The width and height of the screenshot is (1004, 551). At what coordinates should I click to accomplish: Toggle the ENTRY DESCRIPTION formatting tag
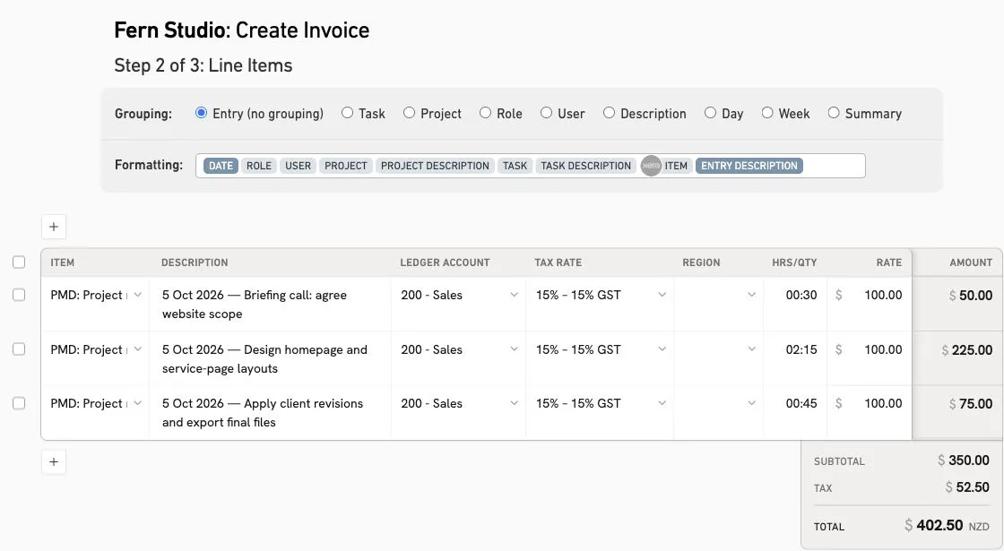tap(749, 166)
